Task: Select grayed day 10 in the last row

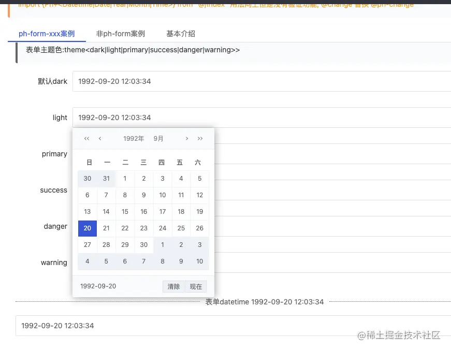Action: pyautogui.click(x=199, y=261)
